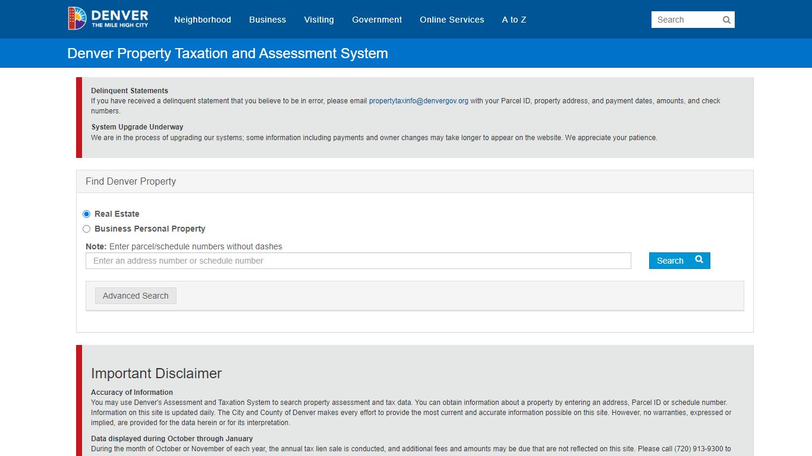The height and width of the screenshot is (456, 812).
Task: Click the Denver Property Taxation and Assessment System title
Action: tap(228, 53)
